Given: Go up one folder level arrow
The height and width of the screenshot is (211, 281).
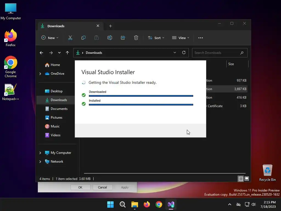Looking at the screenshot, I should [x=68, y=53].
